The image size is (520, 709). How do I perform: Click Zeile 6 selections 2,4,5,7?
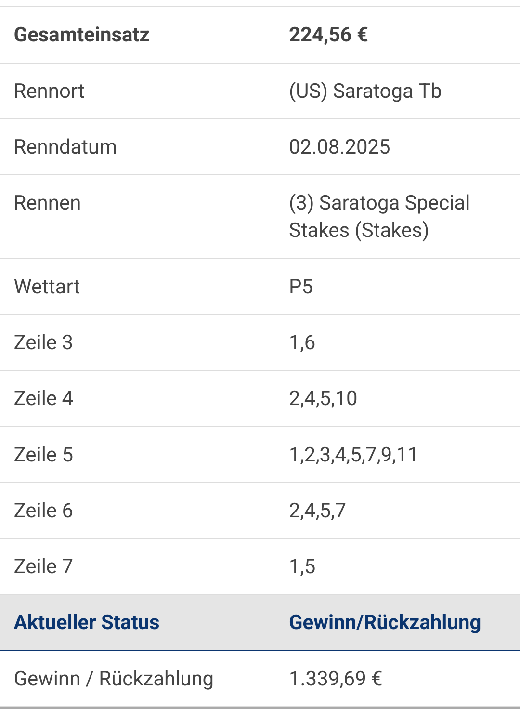(x=317, y=511)
